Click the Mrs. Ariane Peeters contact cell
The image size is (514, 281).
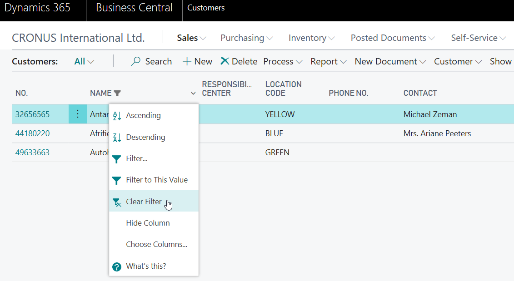pos(437,133)
